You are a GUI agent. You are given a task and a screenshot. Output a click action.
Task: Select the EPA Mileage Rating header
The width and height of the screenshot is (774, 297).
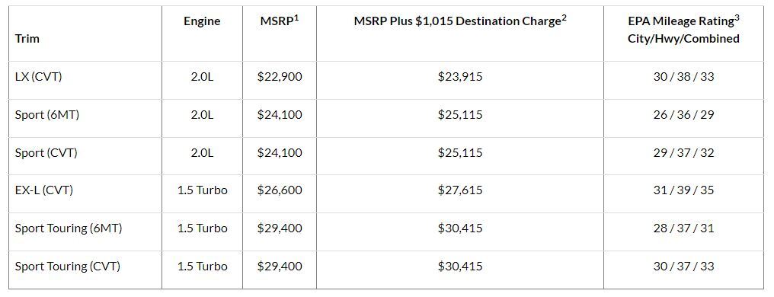coord(683,29)
